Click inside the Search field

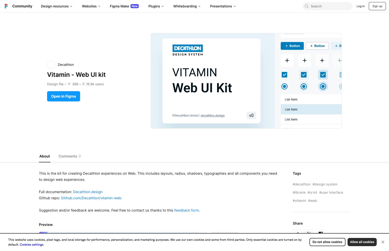(x=328, y=6)
